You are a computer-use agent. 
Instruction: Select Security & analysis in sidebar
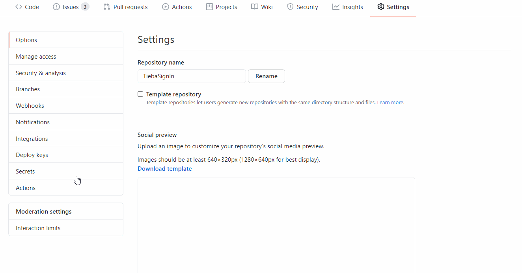coord(66,73)
